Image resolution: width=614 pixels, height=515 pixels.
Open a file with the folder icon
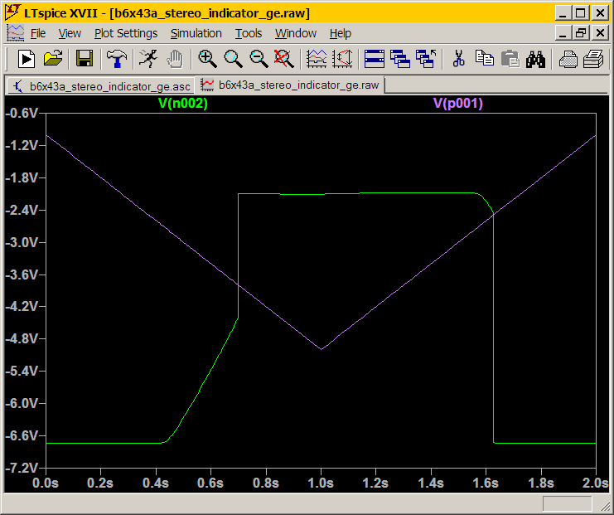53,59
